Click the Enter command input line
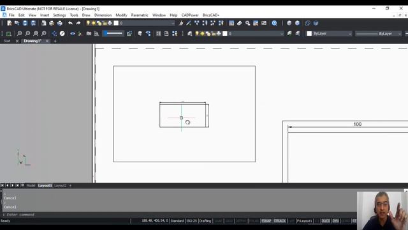The image size is (408, 230). pos(180,215)
